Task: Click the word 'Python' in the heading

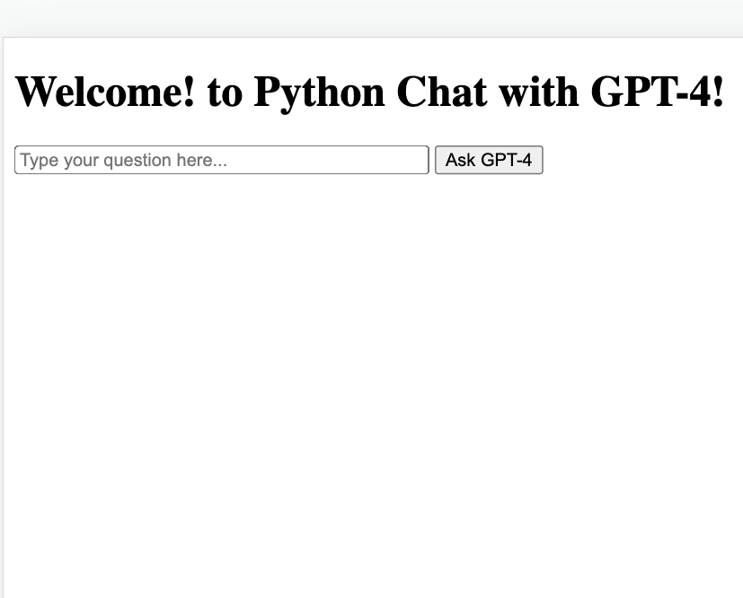Action: point(319,92)
